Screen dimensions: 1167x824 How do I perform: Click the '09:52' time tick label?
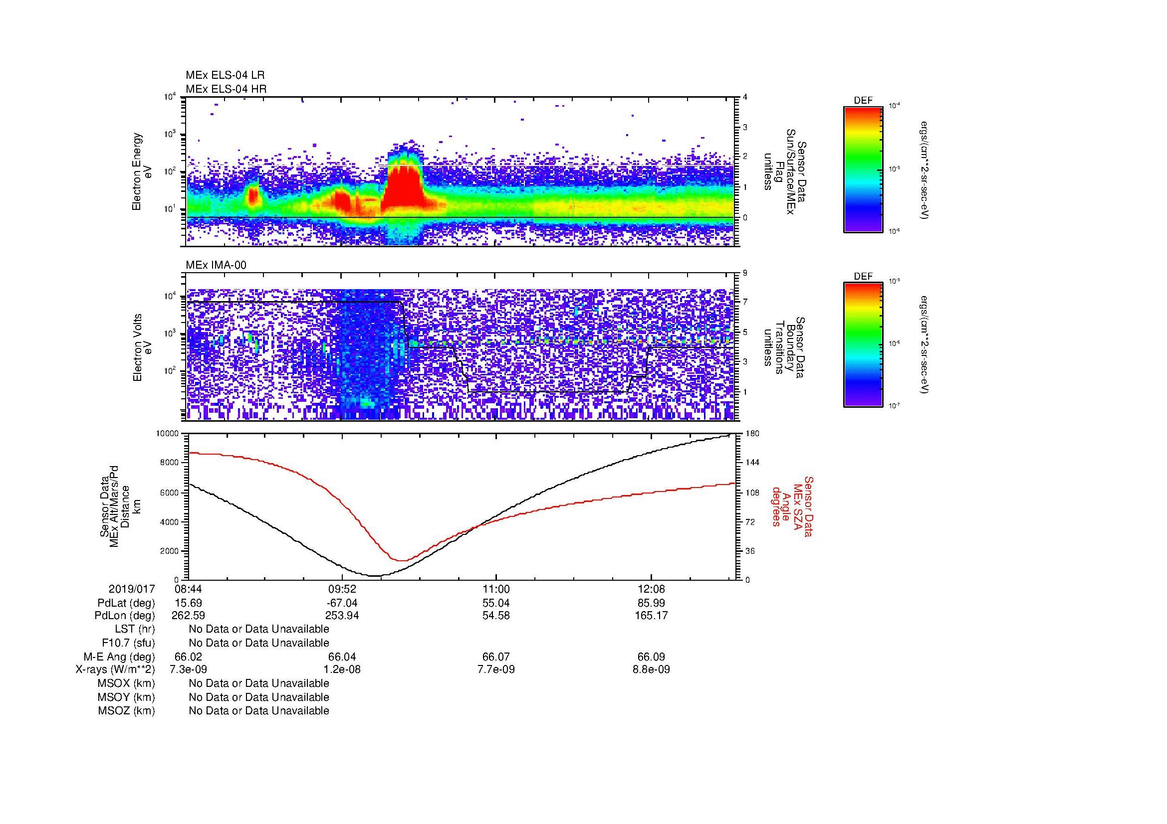[x=342, y=589]
